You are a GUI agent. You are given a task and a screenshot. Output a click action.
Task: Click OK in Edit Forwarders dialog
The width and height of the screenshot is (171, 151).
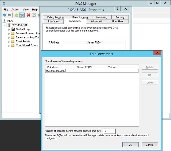pos(130,145)
